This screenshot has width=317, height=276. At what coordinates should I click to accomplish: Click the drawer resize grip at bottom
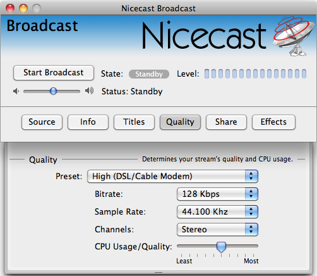(158, 272)
